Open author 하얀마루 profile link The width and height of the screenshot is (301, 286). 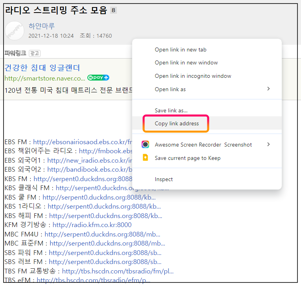(41, 26)
